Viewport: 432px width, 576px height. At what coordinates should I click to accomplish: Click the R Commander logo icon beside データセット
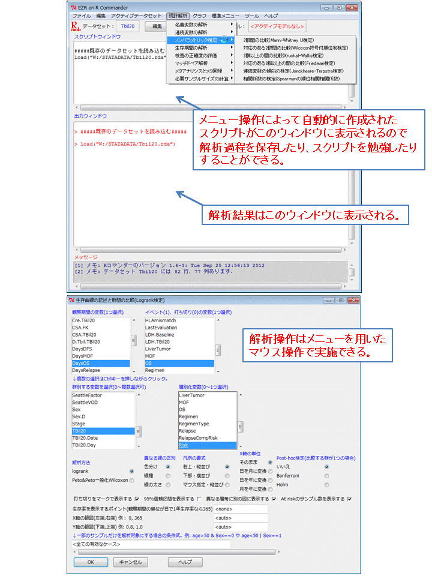click(75, 26)
